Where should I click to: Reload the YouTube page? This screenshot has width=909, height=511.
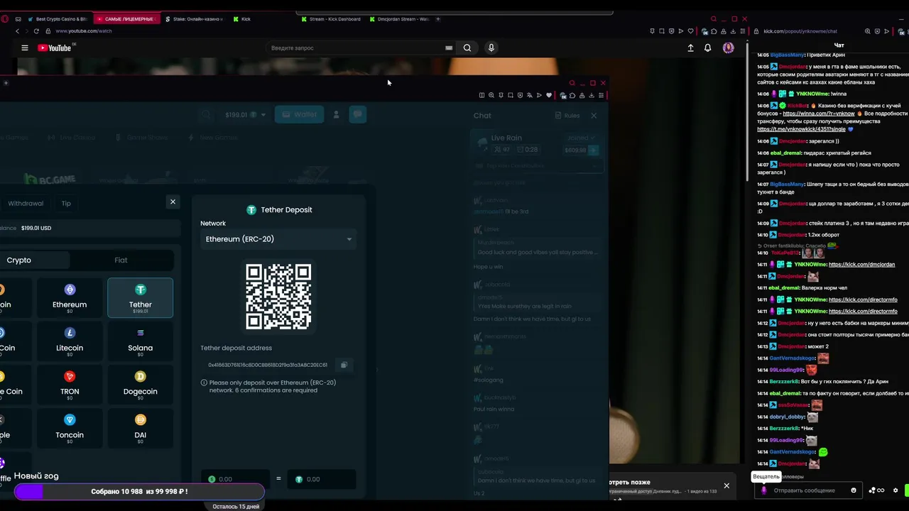[38, 31]
